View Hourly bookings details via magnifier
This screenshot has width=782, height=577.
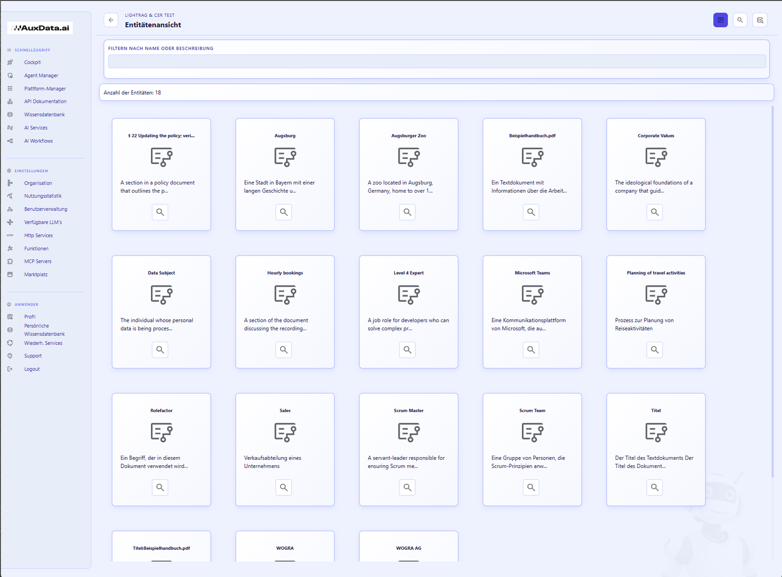(x=284, y=350)
